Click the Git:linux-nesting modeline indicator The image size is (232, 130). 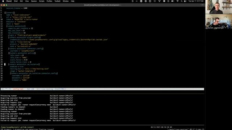[45, 89]
